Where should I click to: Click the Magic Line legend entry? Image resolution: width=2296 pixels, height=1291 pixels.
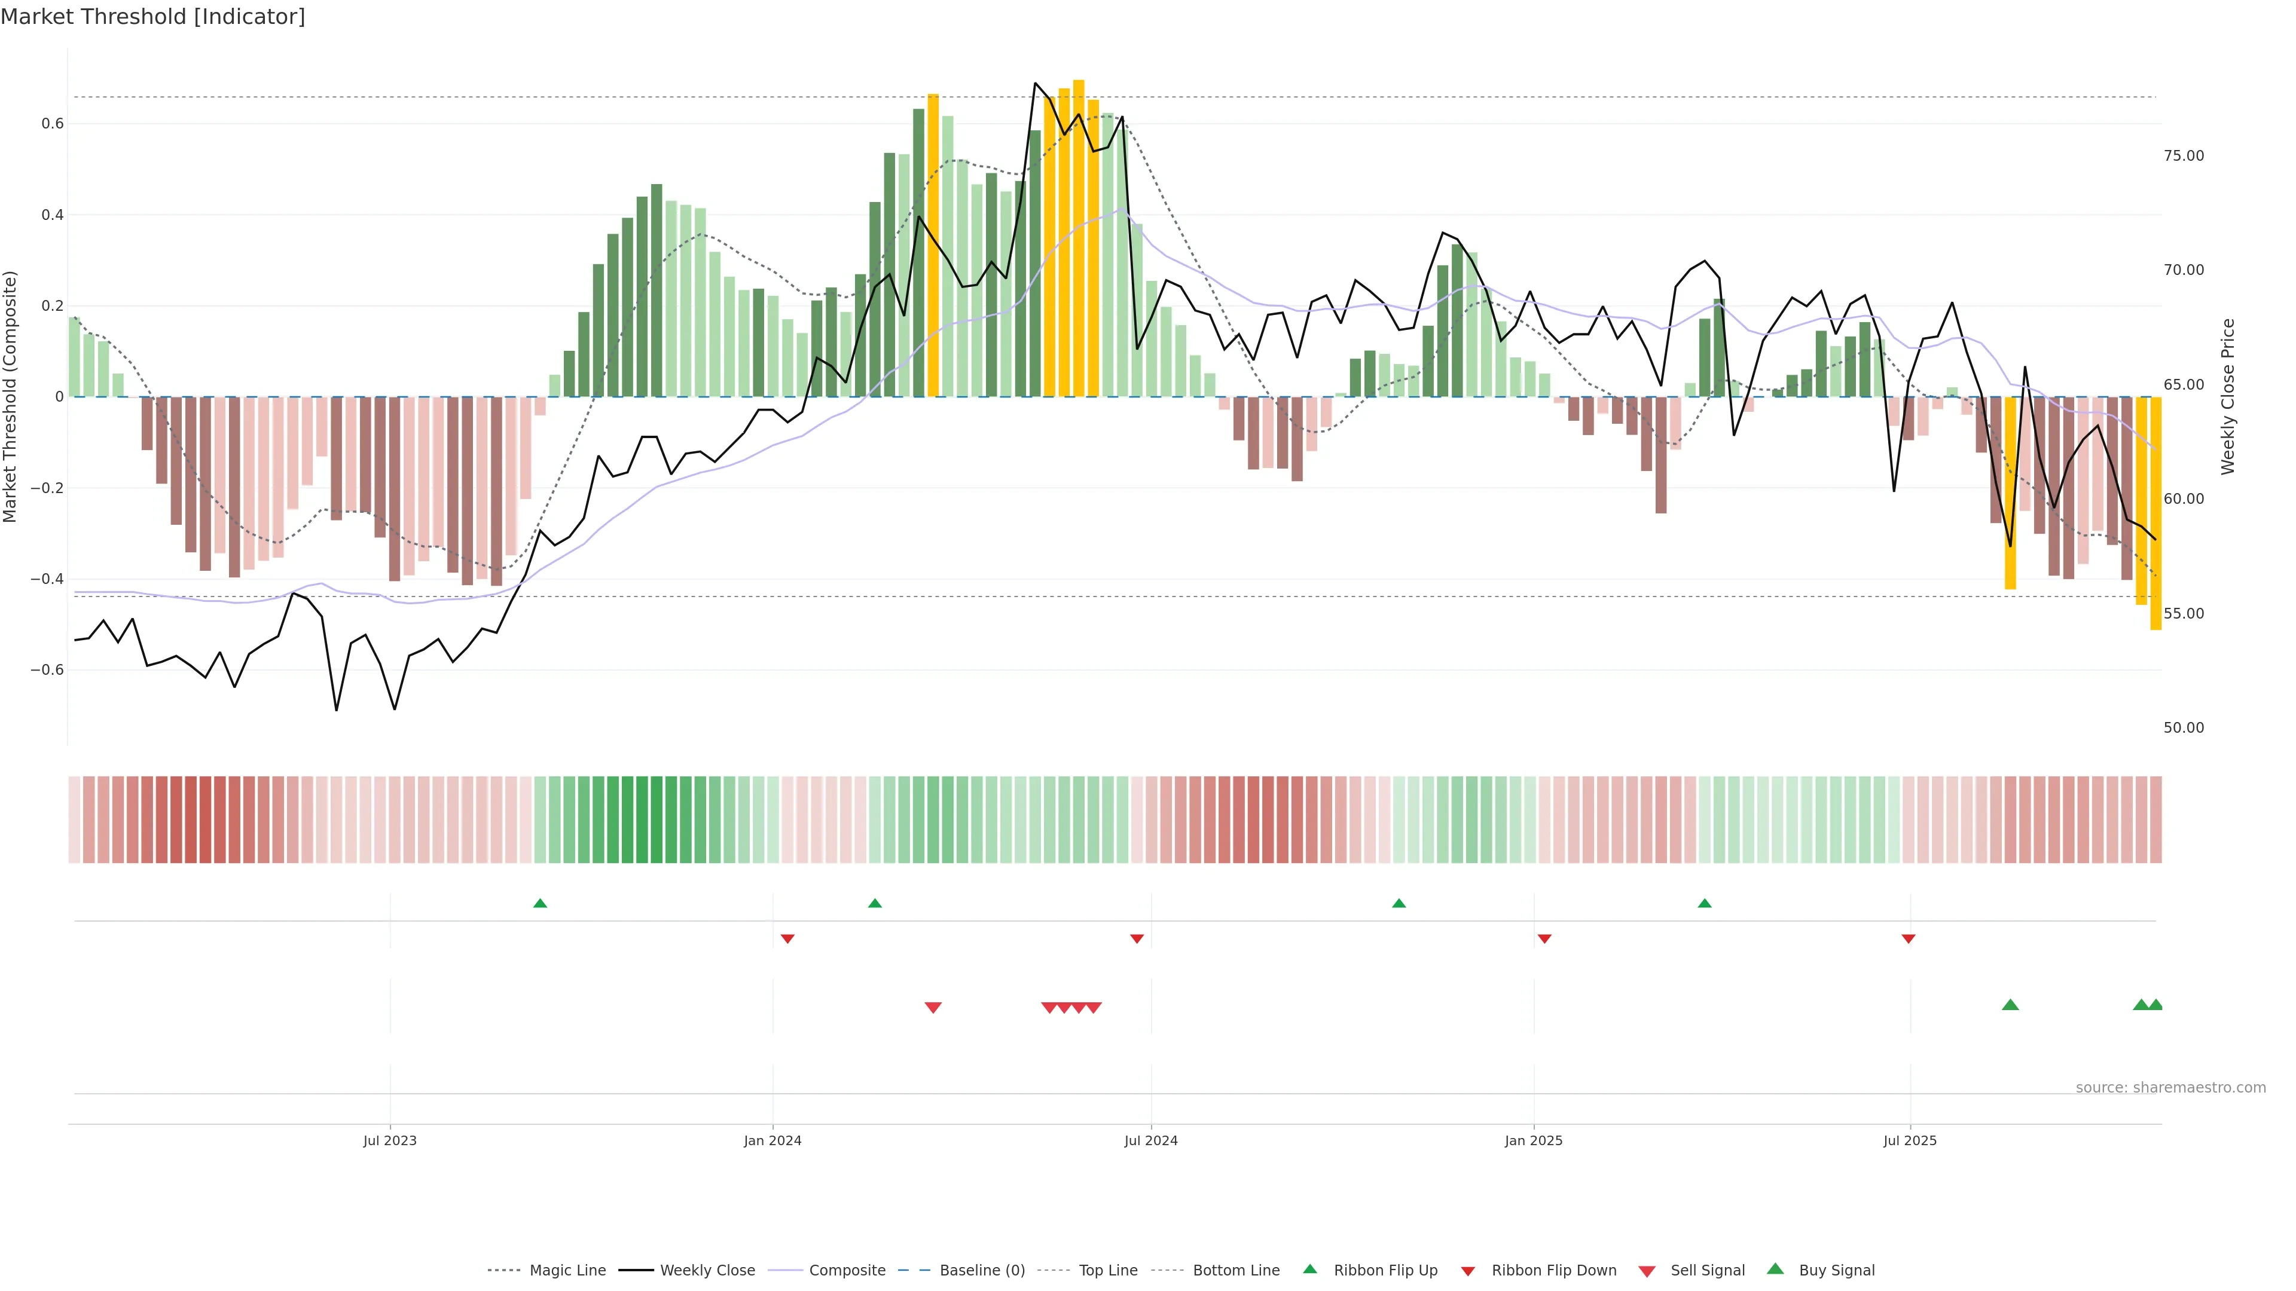pyautogui.click(x=567, y=1271)
